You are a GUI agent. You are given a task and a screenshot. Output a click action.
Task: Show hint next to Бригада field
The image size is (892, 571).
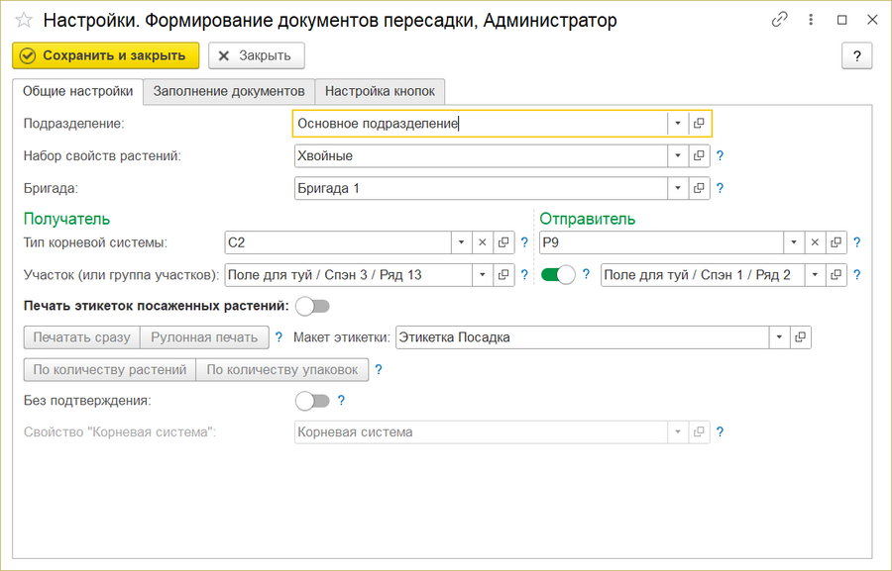point(720,188)
